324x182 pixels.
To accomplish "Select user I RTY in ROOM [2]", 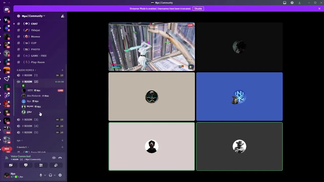I will pos(43,90).
